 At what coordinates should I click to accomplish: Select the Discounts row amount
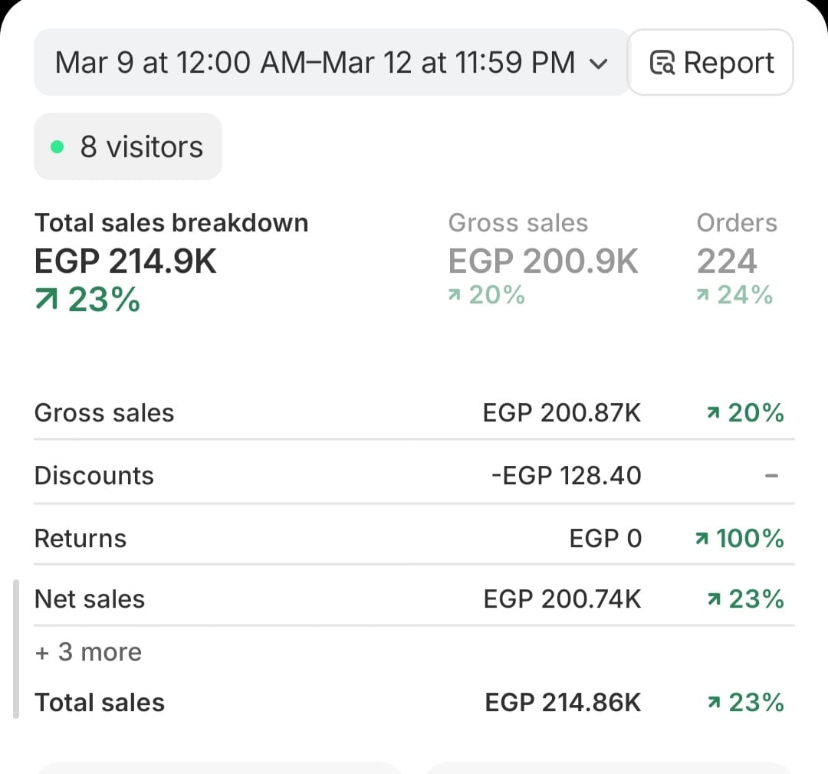pyautogui.click(x=566, y=476)
